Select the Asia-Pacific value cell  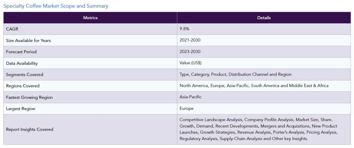(264, 97)
